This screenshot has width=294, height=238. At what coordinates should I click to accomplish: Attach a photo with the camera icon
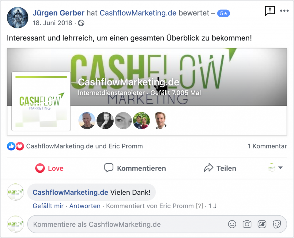coord(247,224)
